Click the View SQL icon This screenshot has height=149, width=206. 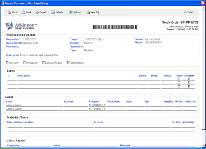(88, 12)
